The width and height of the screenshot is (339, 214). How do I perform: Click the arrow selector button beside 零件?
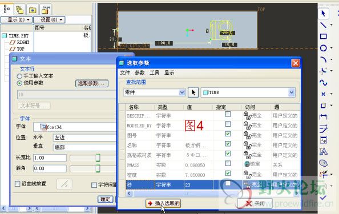pyautogui.click(x=193, y=92)
